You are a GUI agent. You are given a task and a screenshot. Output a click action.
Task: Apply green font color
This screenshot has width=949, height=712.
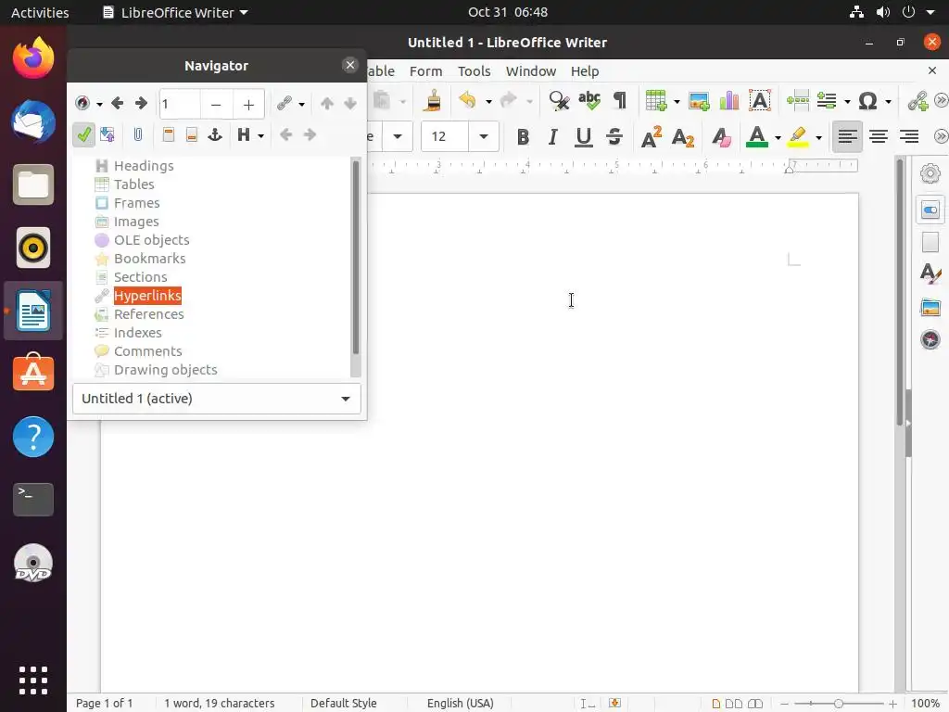tap(756, 137)
